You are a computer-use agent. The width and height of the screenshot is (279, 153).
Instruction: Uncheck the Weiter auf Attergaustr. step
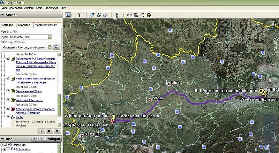(8, 100)
